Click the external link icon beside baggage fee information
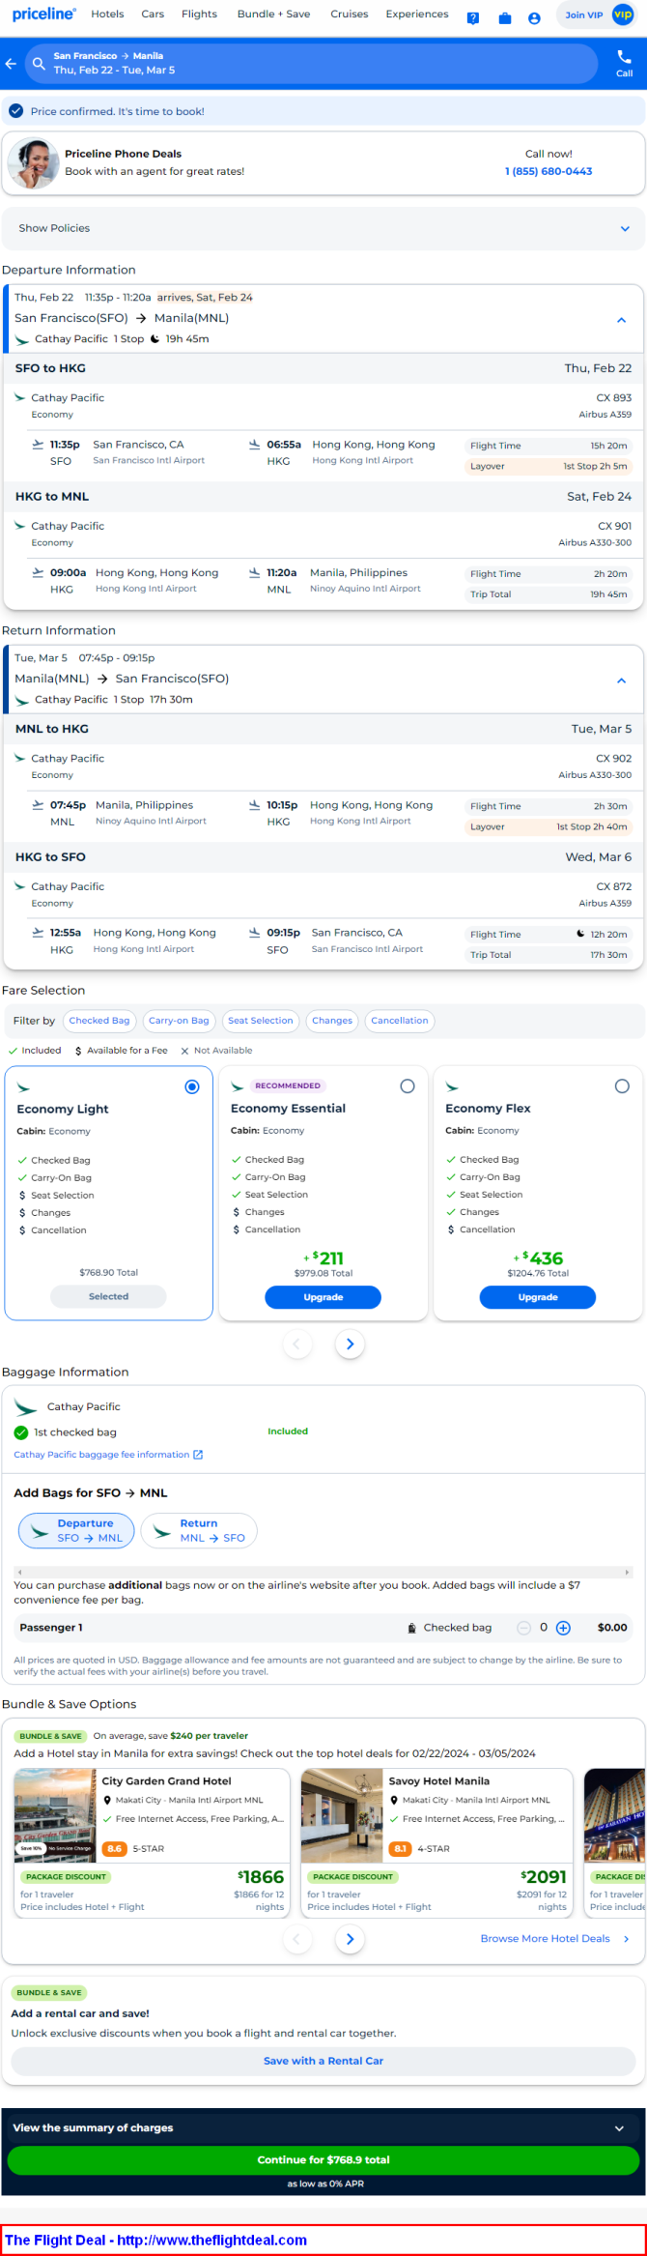Viewport: 647px width, 2256px height. click(198, 1454)
